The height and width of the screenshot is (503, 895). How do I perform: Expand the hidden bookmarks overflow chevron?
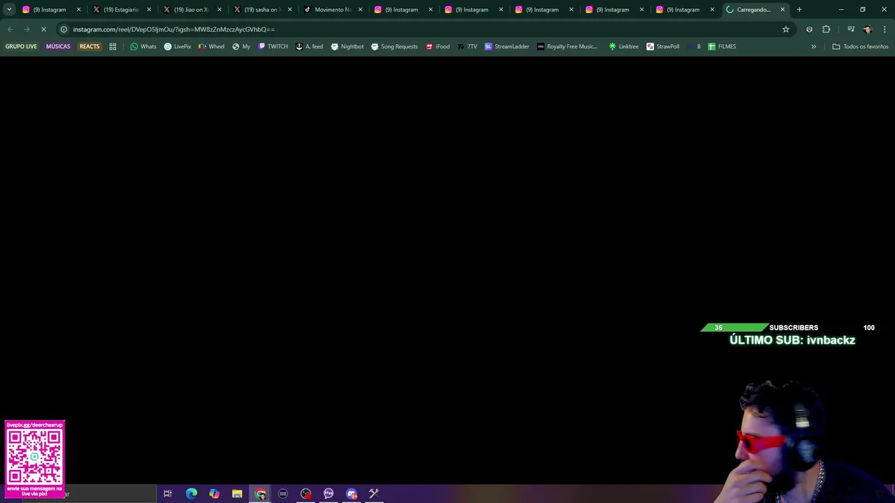pos(813,46)
